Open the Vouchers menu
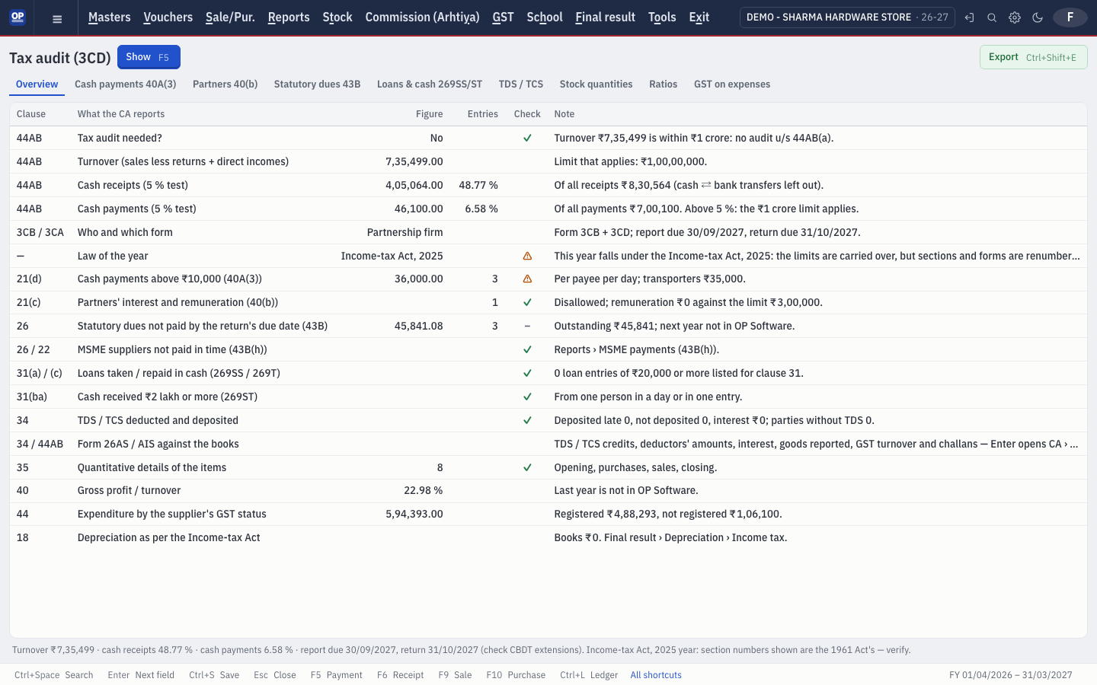 (x=168, y=18)
